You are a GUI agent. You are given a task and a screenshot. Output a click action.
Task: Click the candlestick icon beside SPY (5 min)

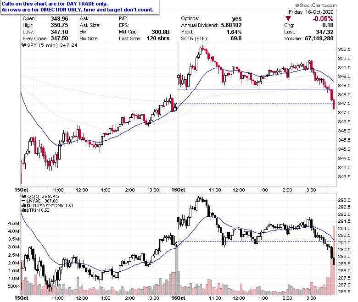tap(24, 45)
